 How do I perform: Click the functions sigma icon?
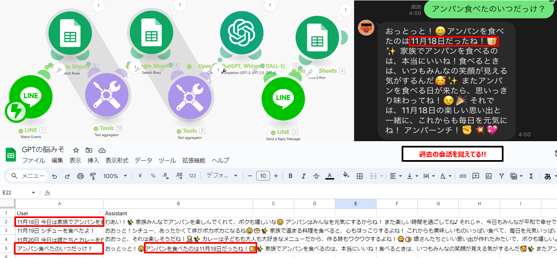point(531,176)
